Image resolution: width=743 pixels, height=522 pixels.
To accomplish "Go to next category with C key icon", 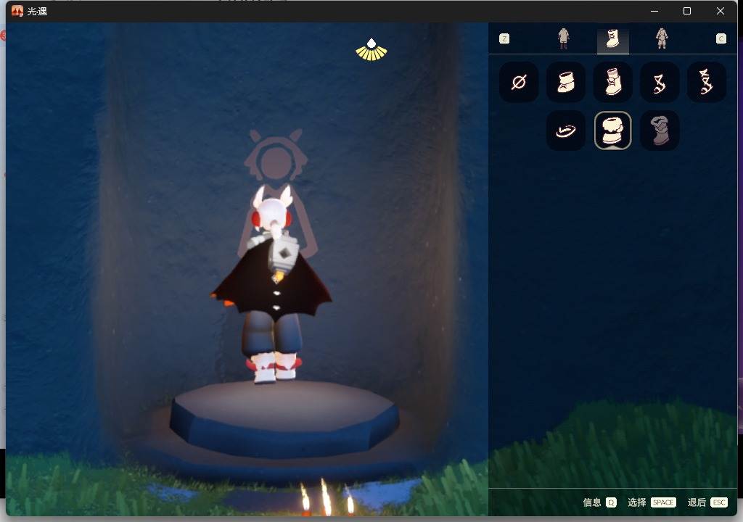I will point(721,39).
